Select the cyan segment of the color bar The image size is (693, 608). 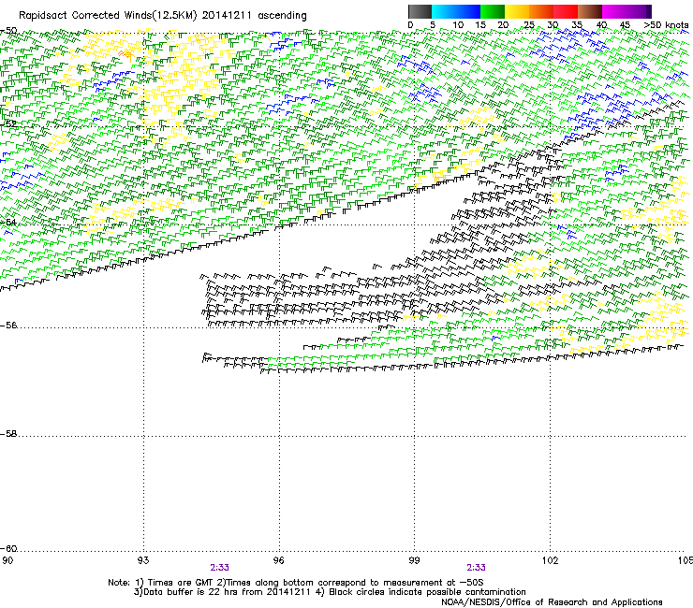pyautogui.click(x=444, y=11)
